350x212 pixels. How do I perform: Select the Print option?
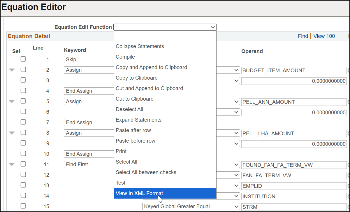(x=121, y=151)
